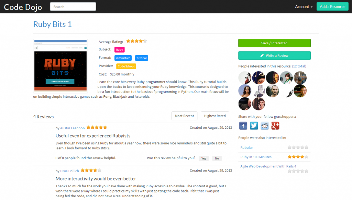Click the Ruby Bits course thumbnail

(x=60, y=66)
